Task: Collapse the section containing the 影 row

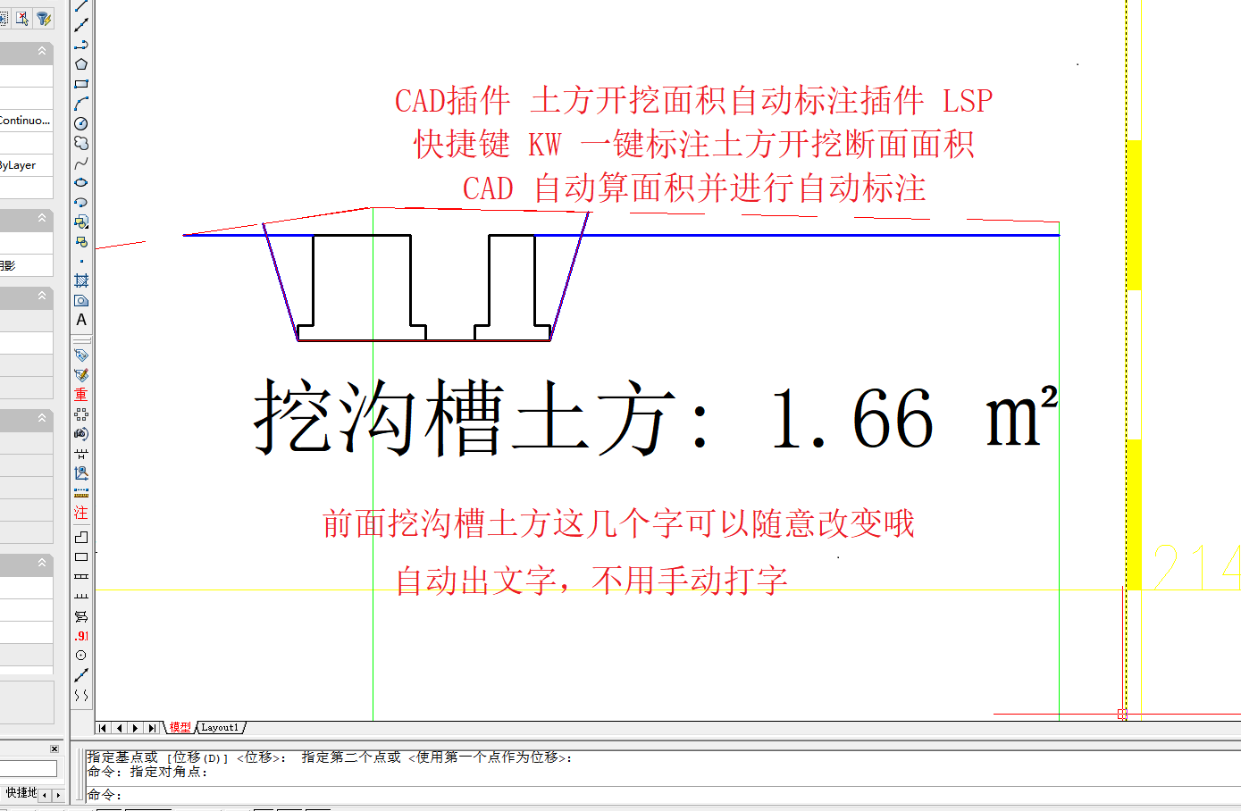Action: point(41,219)
